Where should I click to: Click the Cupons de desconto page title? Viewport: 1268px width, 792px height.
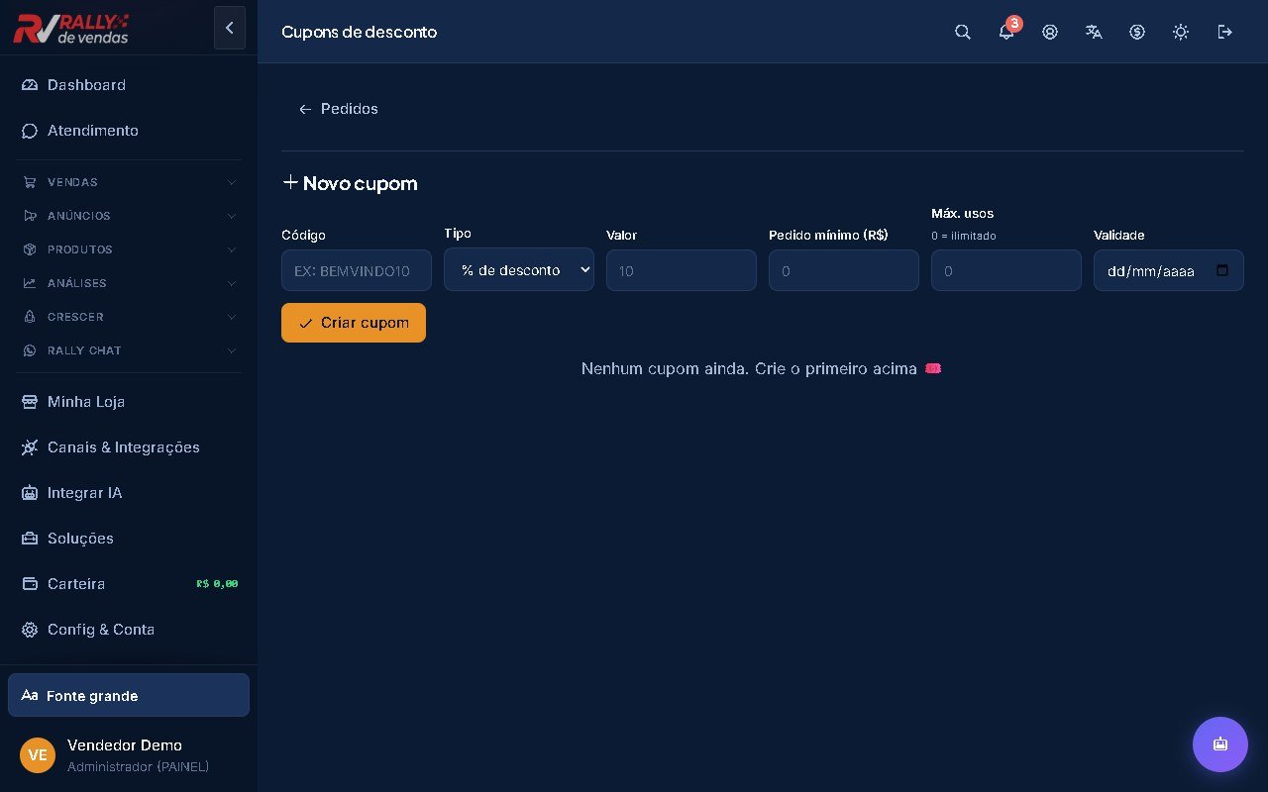pos(359,32)
